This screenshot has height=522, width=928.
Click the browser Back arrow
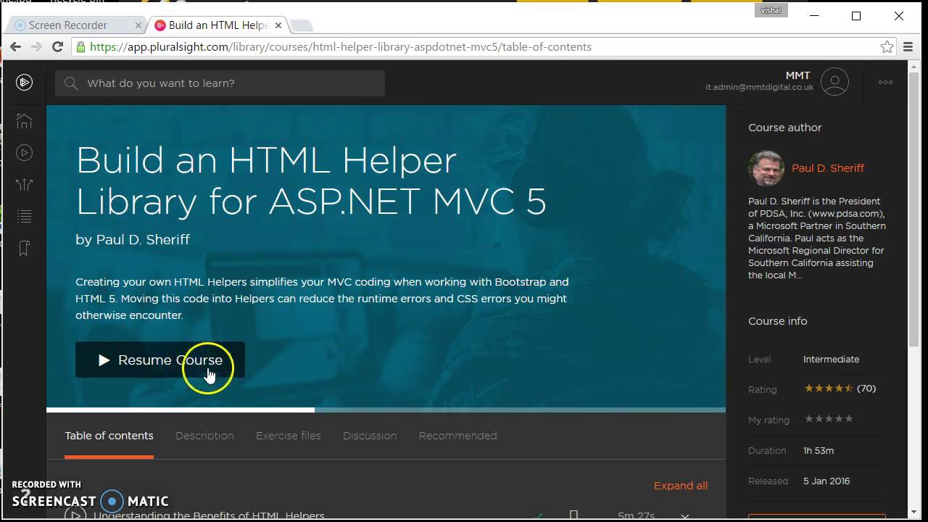tap(16, 46)
